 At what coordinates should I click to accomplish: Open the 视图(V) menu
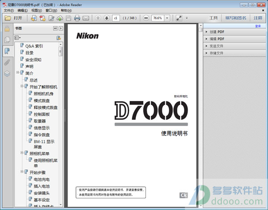coord(37,10)
